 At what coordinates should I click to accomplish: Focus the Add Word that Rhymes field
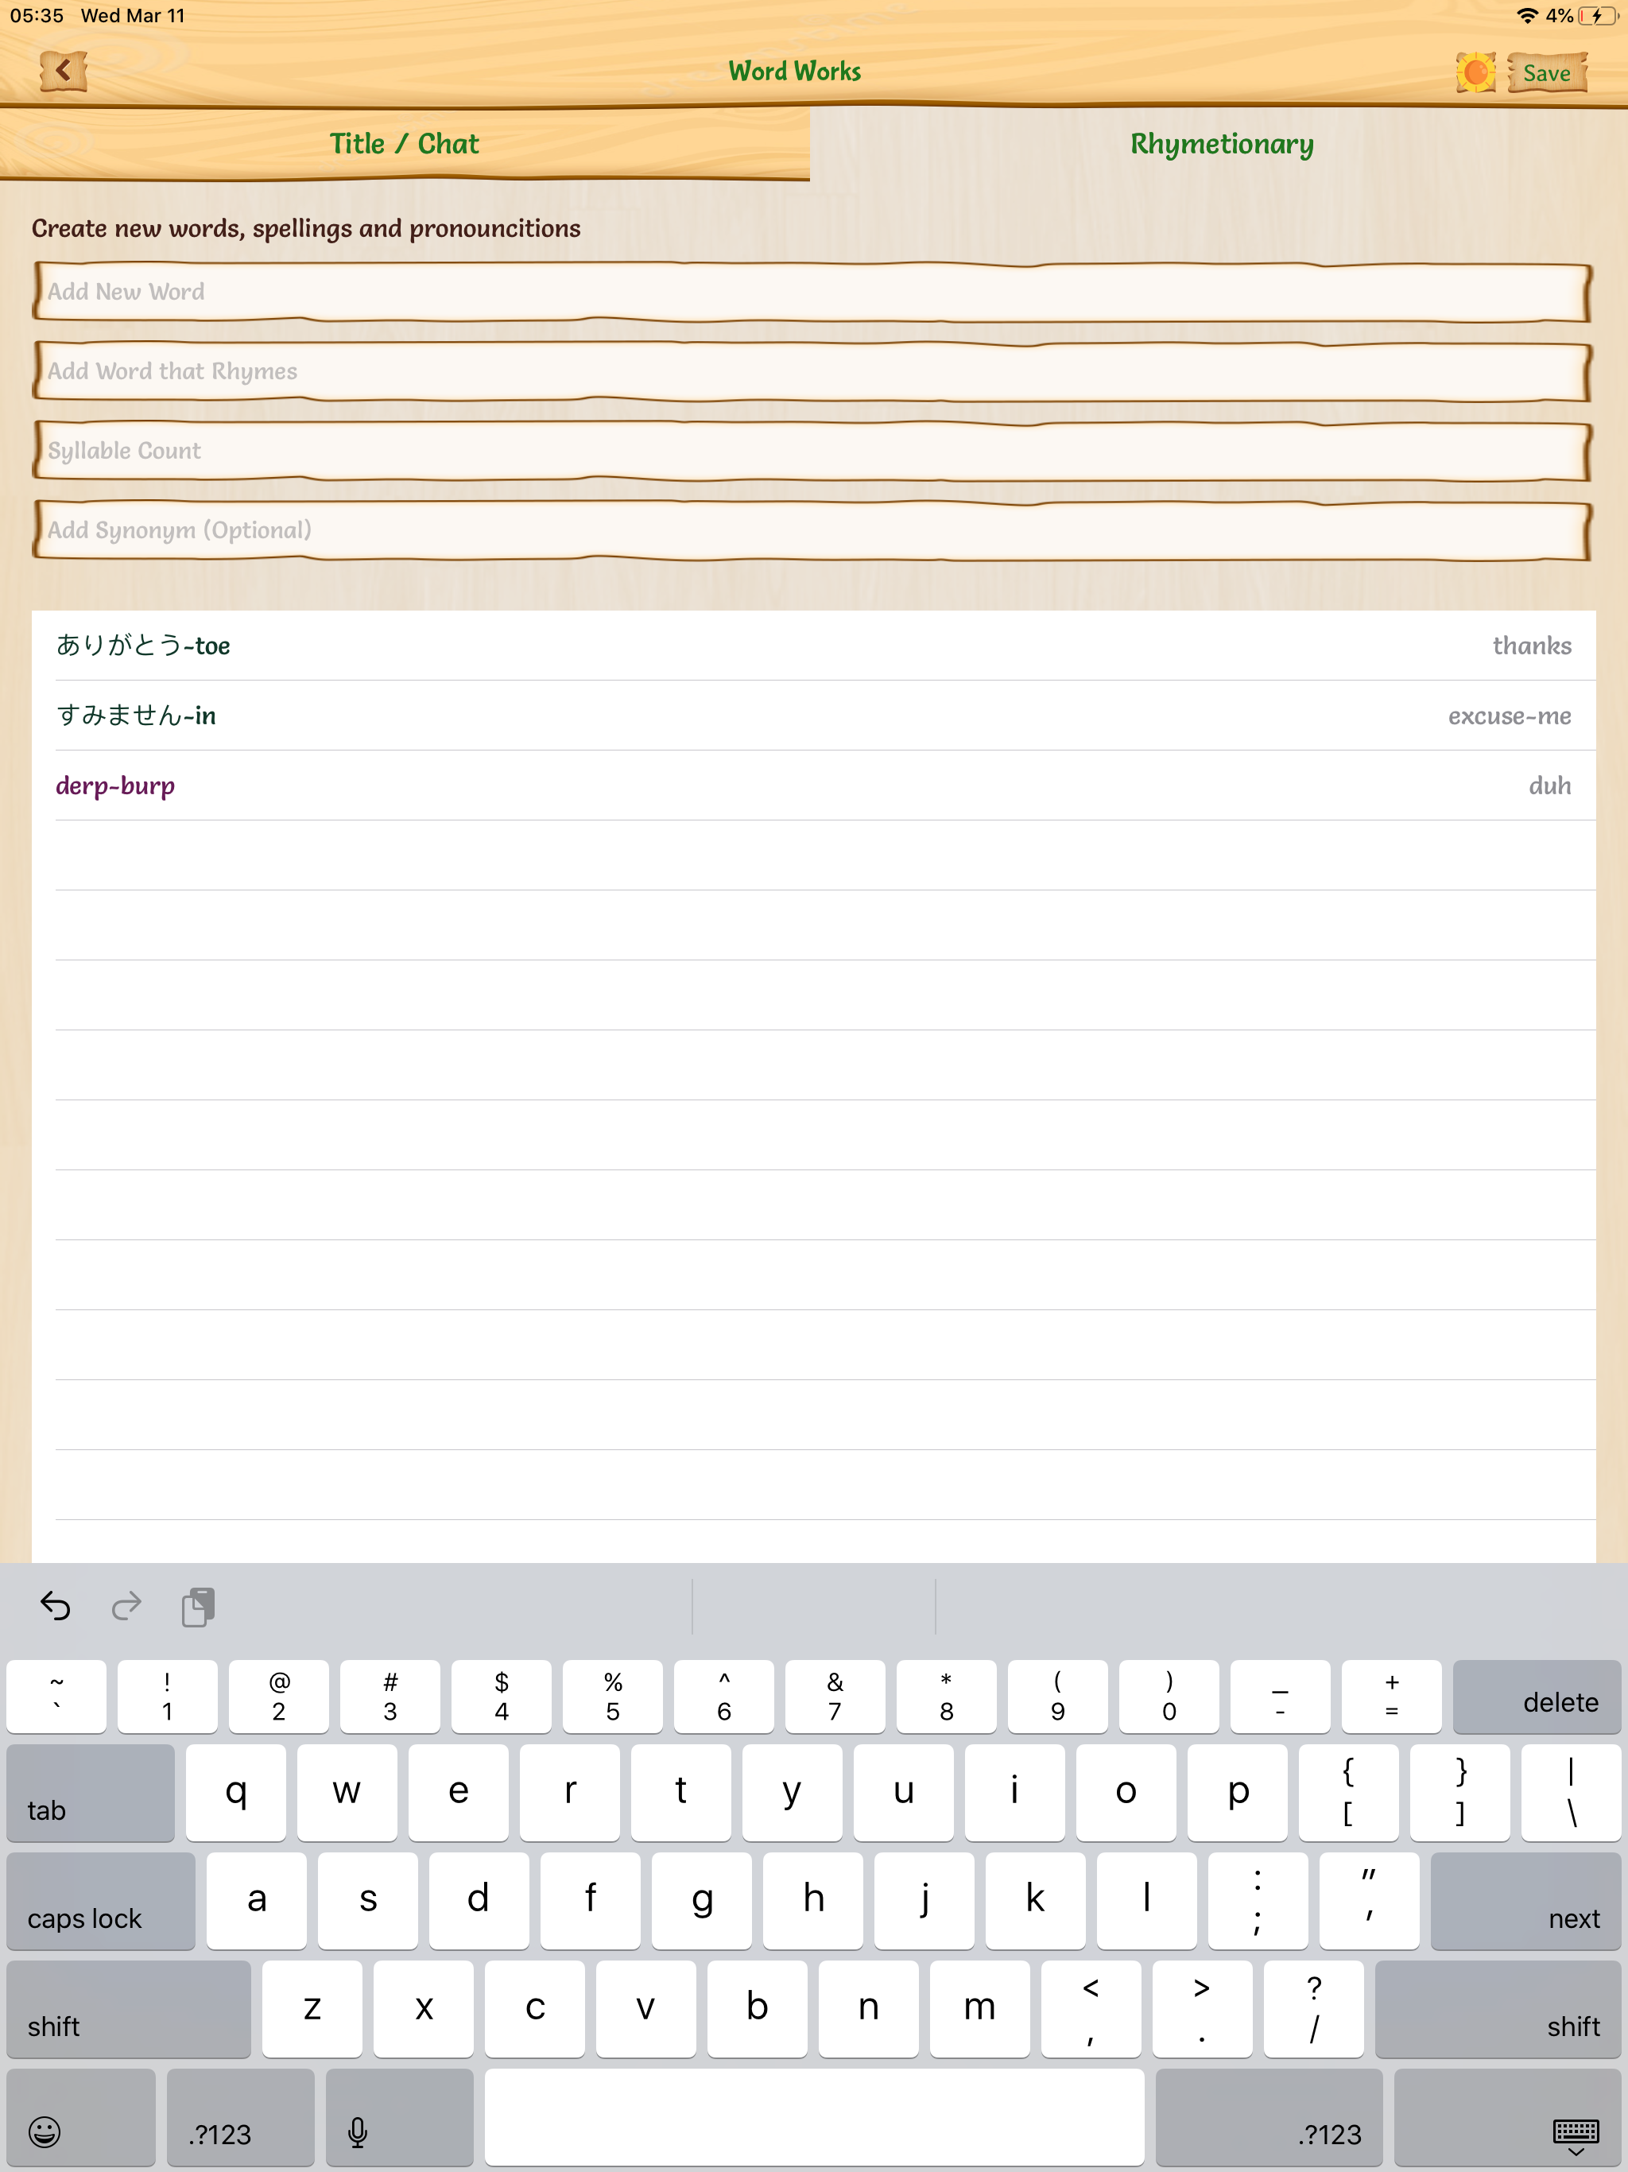tap(812, 371)
